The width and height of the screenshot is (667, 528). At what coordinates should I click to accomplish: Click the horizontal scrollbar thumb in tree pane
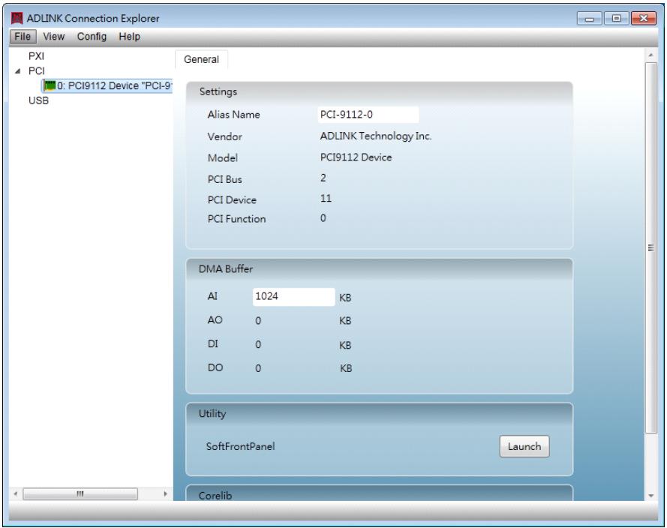[80, 494]
